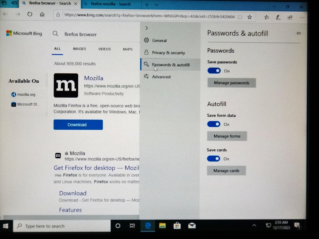This screenshot has width=319, height=239.
Task: Open Cortana circle icon on taskbar
Action: tap(118, 226)
